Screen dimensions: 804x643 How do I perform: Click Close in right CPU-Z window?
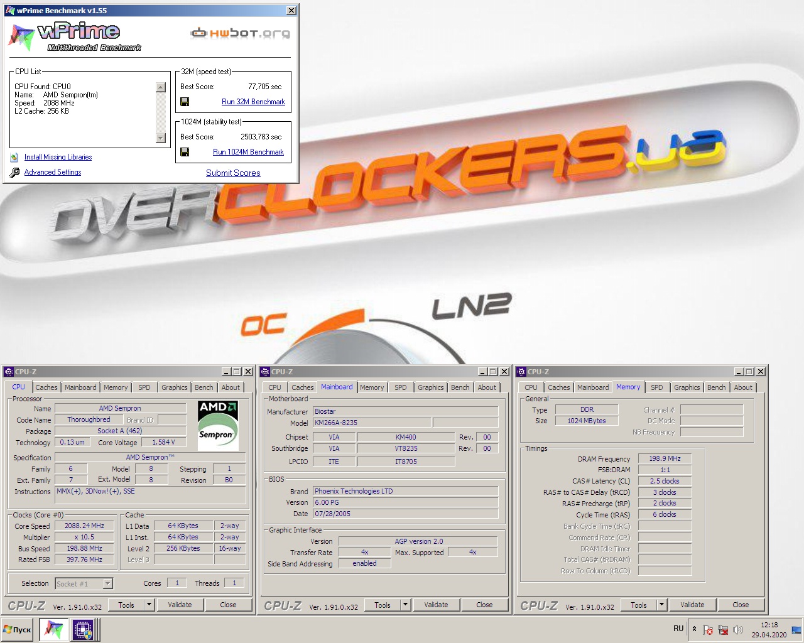(x=741, y=605)
